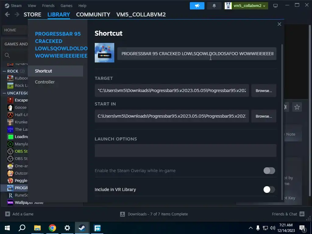Click the Add a Game plus icon
This screenshot has height=234, width=312.
pos(8,214)
